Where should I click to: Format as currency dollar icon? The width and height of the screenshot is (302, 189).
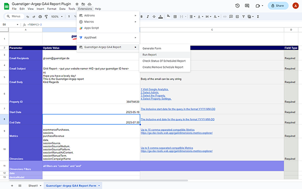[69, 17]
